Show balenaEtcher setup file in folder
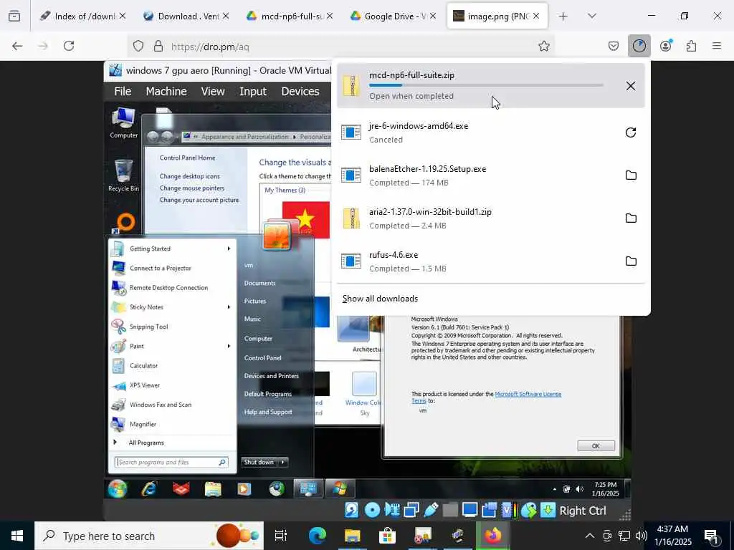The height and width of the screenshot is (550, 734). click(x=631, y=175)
